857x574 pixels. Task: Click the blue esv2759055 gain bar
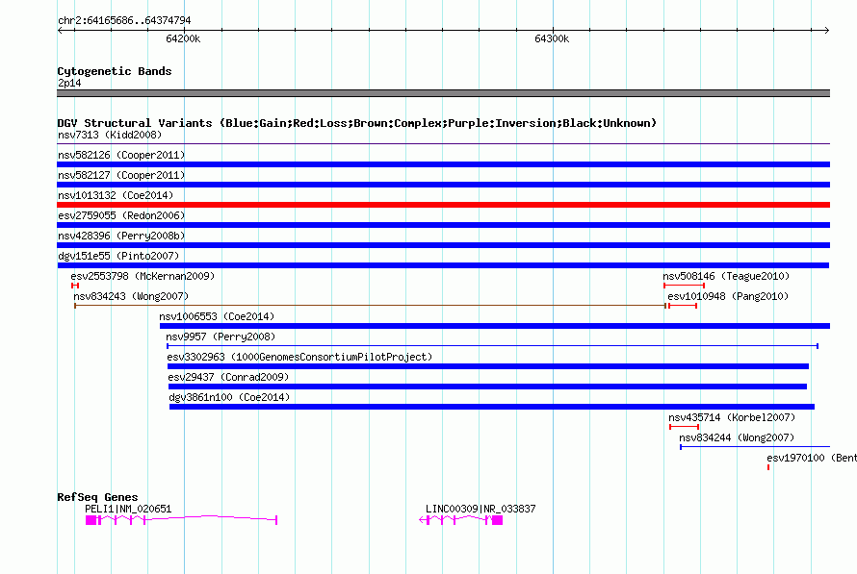coord(443,225)
